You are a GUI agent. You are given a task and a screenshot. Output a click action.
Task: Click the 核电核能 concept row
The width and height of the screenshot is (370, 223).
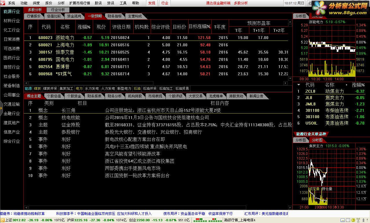(158, 118)
